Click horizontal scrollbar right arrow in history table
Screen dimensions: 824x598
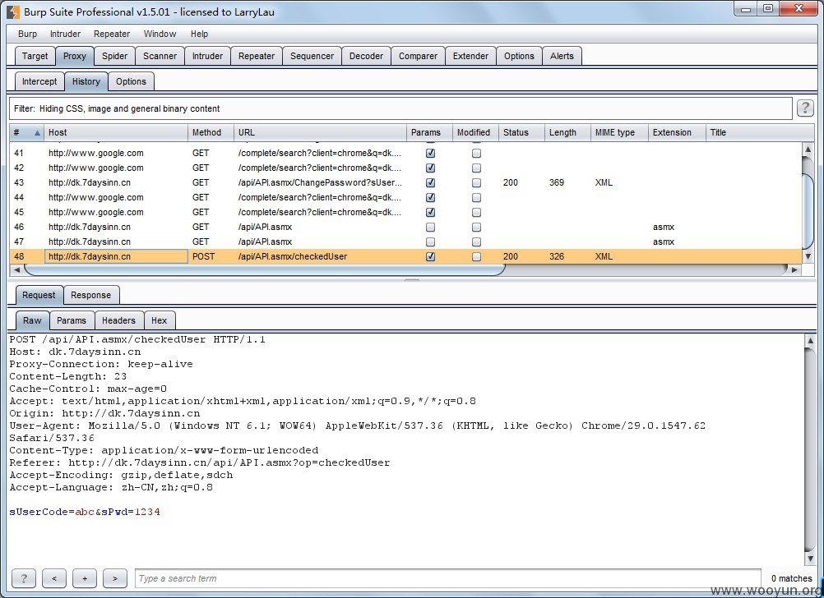(x=794, y=269)
